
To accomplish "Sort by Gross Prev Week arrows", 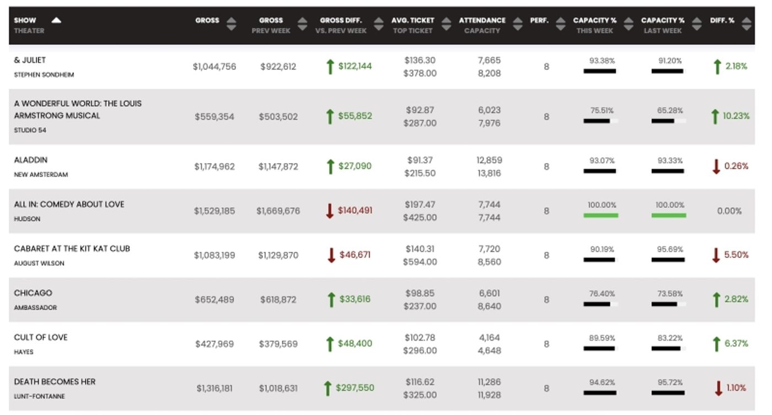I will [302, 25].
